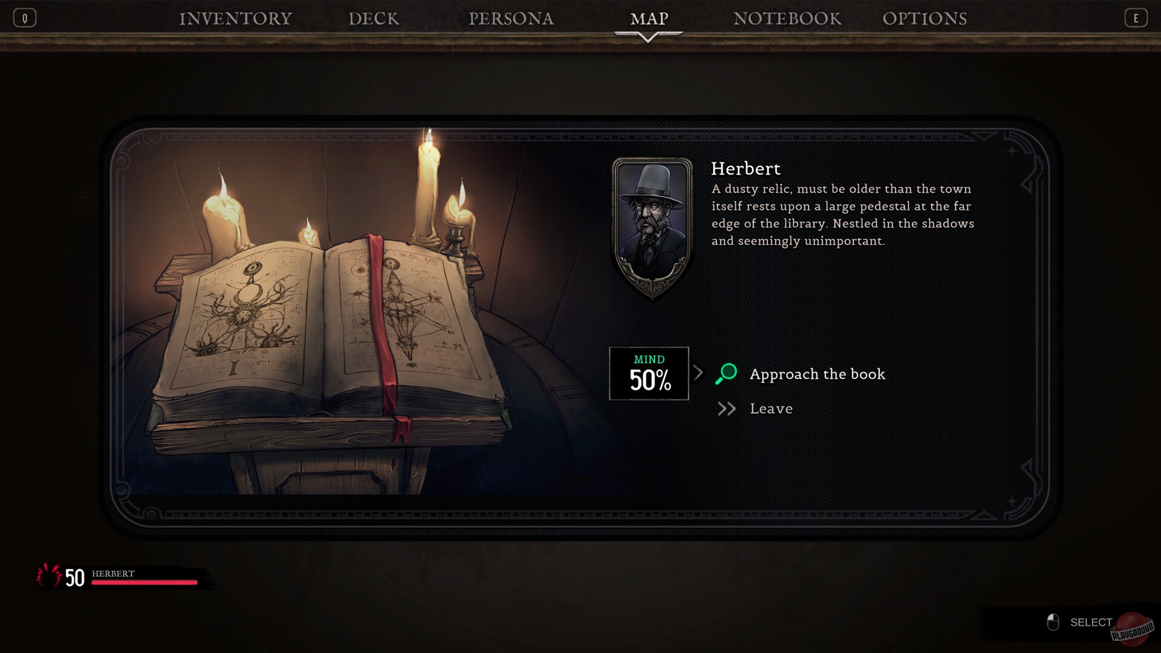Click the mouse Select hint icon

click(x=1053, y=622)
